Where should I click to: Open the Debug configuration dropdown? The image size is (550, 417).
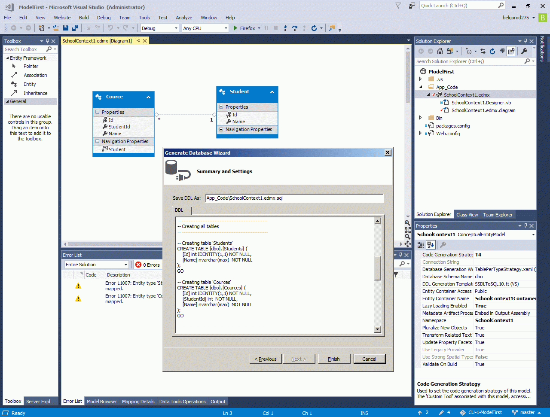click(159, 28)
